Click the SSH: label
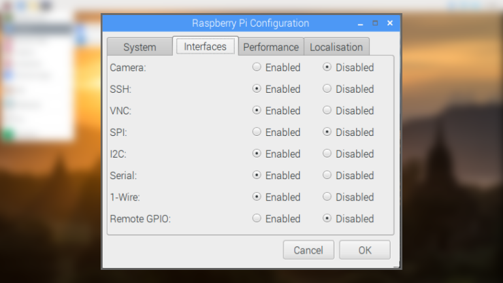The height and width of the screenshot is (283, 503). tap(121, 89)
